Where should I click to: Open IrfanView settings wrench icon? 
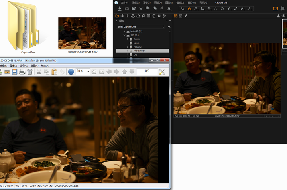tap(162, 71)
